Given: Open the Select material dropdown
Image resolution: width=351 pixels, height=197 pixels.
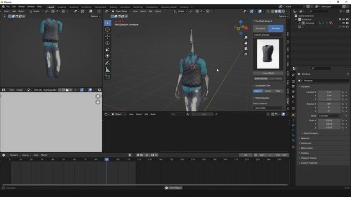Looking at the screenshot, I should (268, 108).
